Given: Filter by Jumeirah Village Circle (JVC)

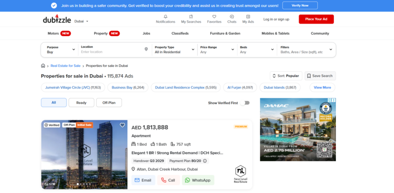Looking at the screenshot, I should [73, 88].
